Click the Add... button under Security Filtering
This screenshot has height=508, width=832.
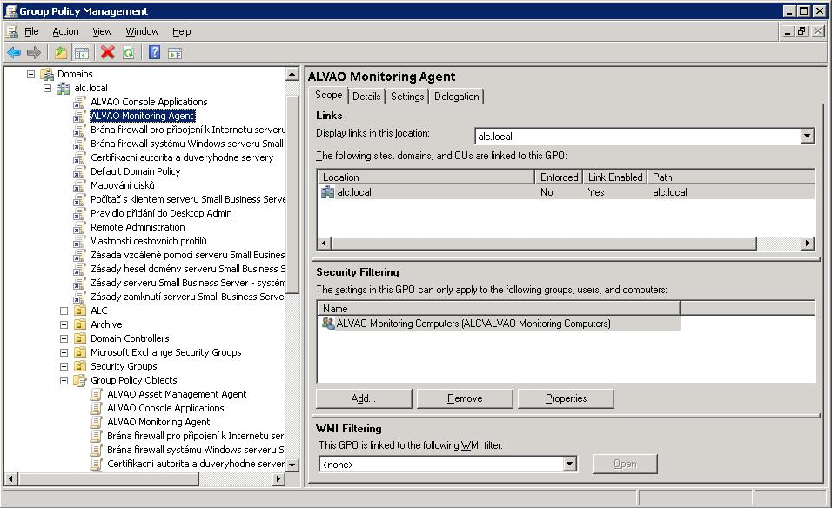pos(364,398)
